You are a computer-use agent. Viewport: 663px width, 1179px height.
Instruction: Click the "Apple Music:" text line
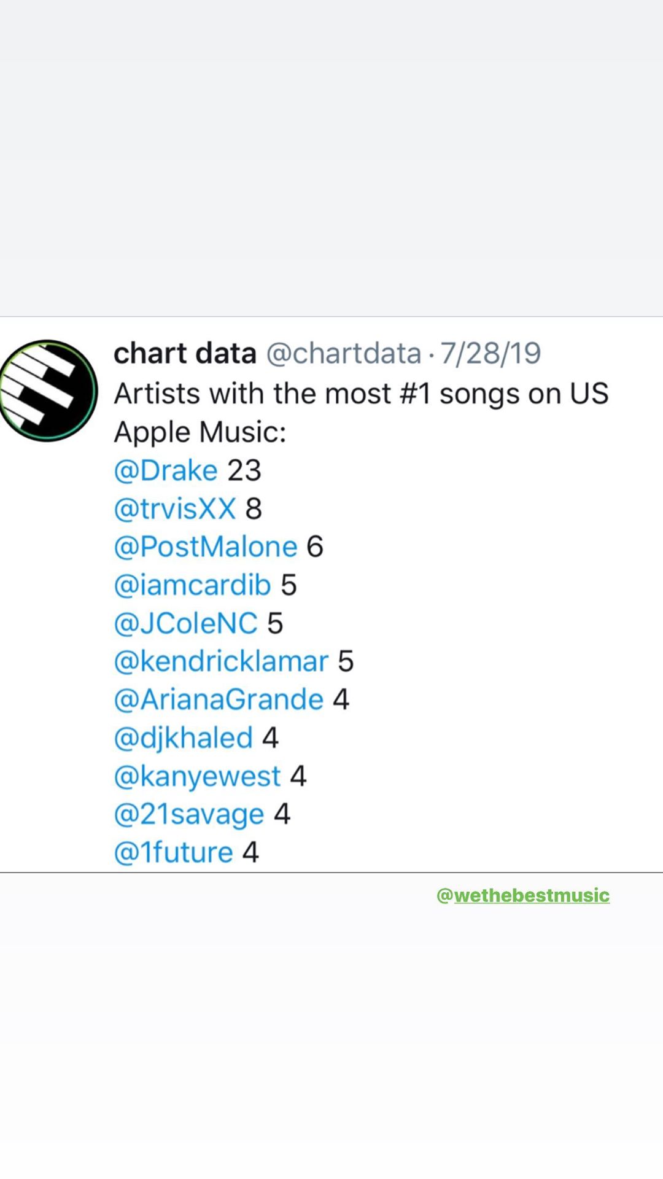tap(200, 432)
